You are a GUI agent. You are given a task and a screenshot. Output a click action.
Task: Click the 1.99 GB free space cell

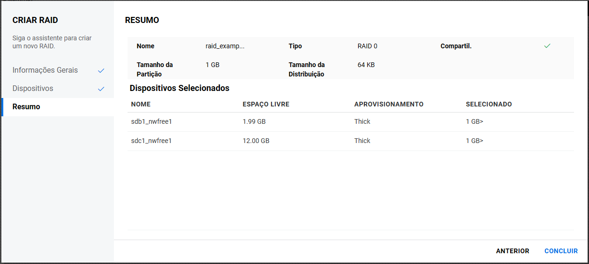[x=254, y=122]
